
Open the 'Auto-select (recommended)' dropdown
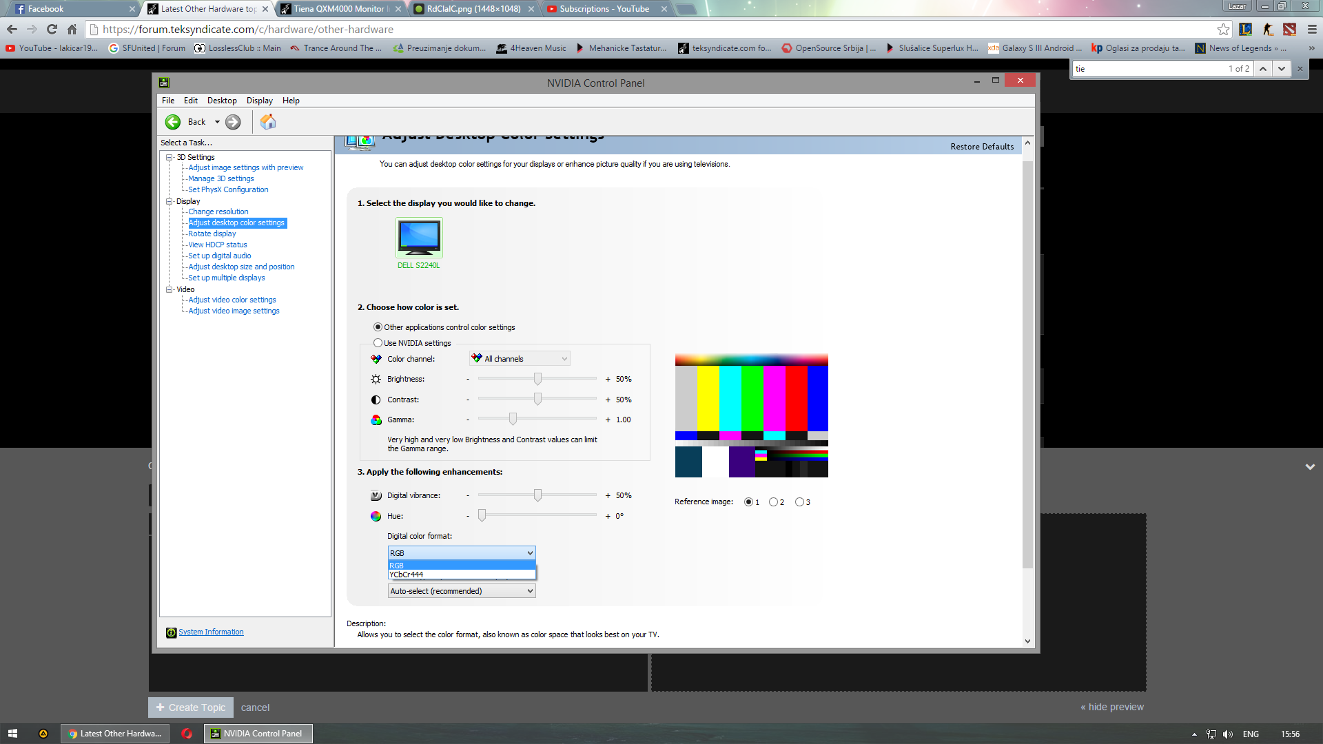click(462, 591)
